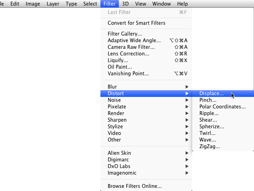Click Browse Filters Online link

coord(134,186)
